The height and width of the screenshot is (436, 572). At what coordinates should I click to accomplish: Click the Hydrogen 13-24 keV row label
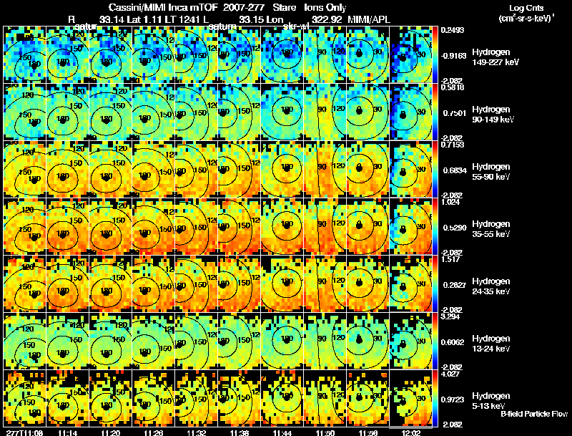point(490,344)
